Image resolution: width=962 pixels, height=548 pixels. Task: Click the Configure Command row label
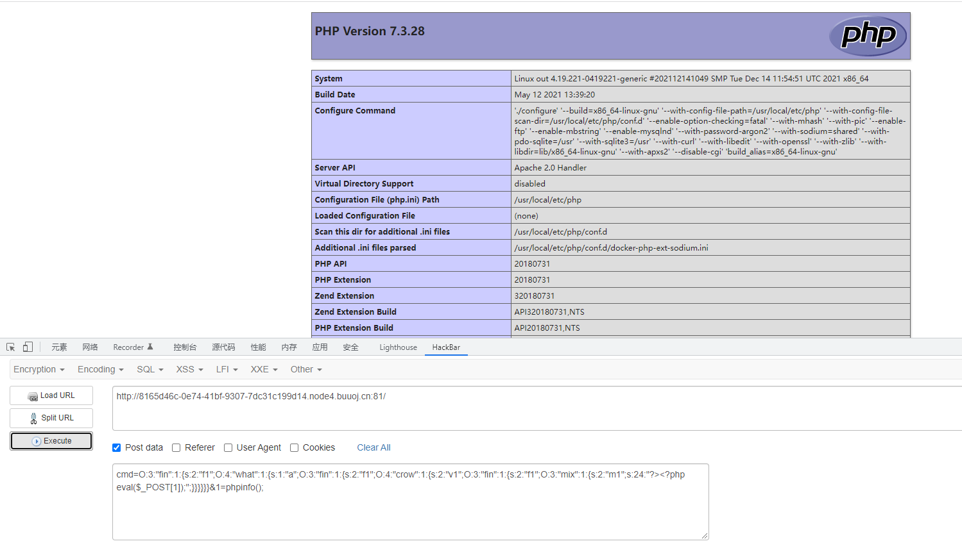pos(355,110)
